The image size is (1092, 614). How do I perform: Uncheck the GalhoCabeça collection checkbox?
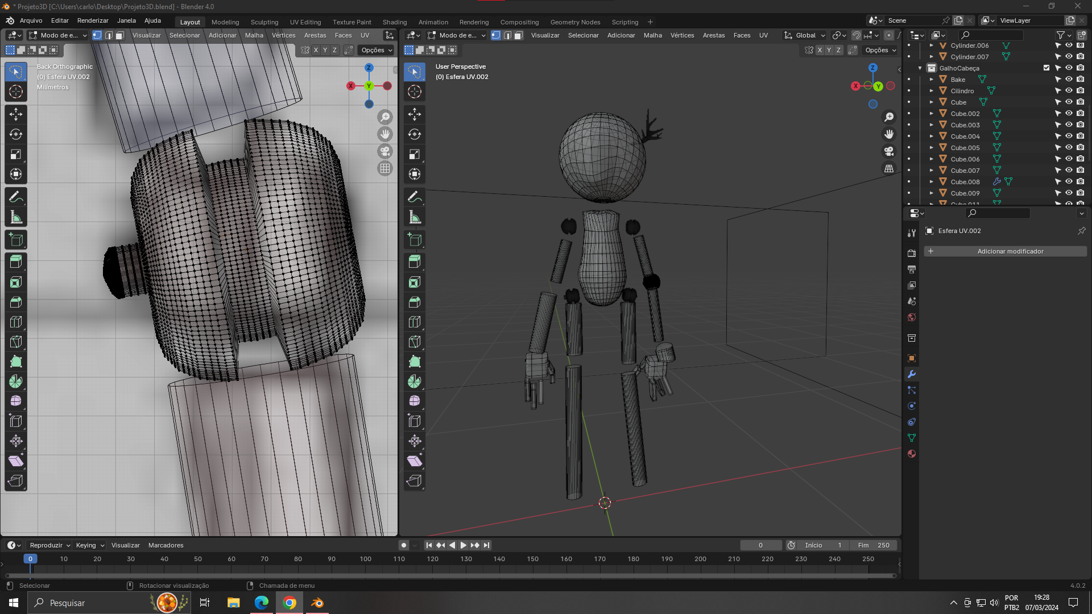1046,68
